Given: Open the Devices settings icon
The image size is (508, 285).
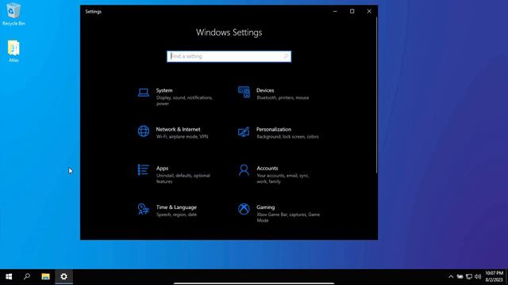Looking at the screenshot, I should tap(244, 92).
